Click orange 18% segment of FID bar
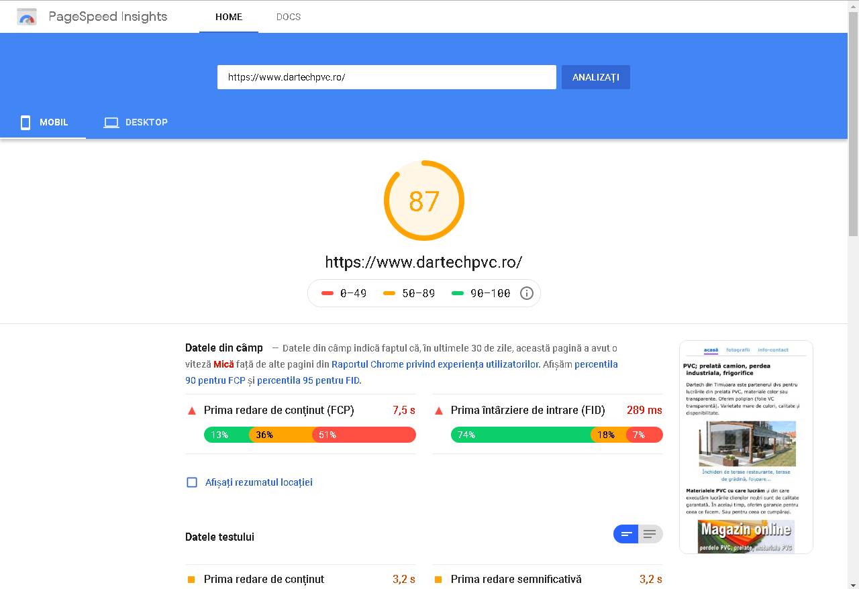 click(x=609, y=435)
